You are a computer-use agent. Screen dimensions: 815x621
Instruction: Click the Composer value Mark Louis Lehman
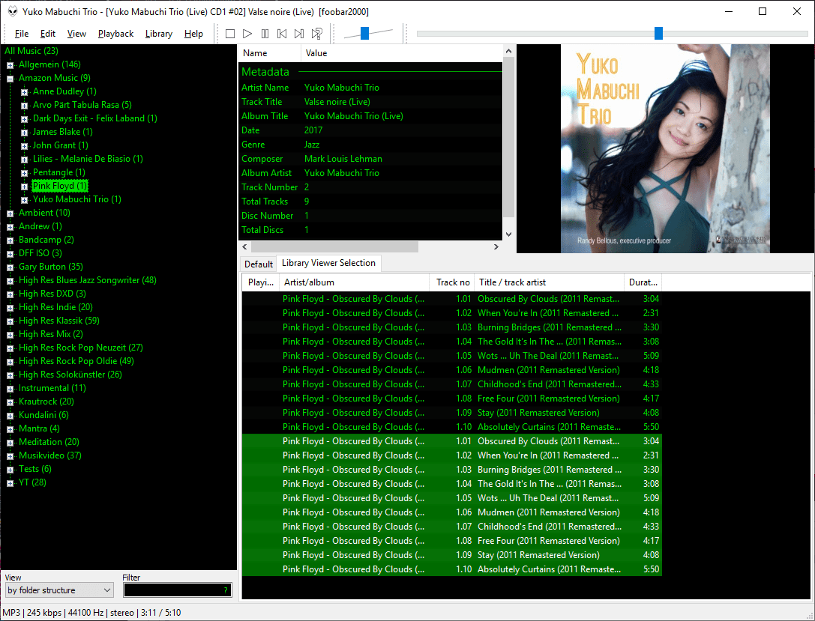pyautogui.click(x=343, y=159)
